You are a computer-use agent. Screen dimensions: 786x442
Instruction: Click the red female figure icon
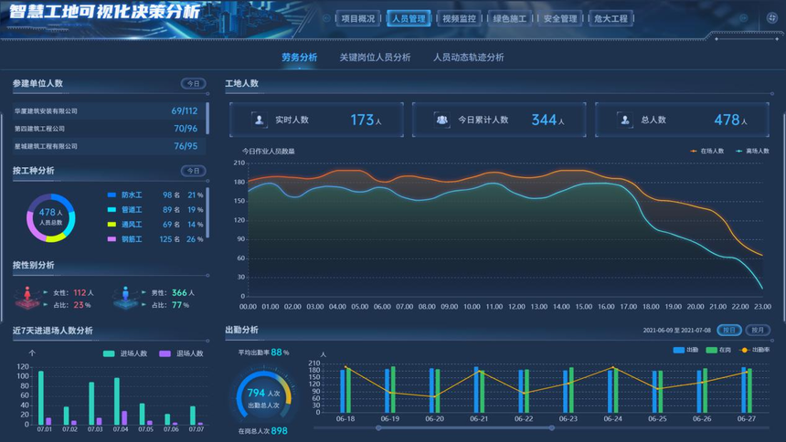[27, 298]
